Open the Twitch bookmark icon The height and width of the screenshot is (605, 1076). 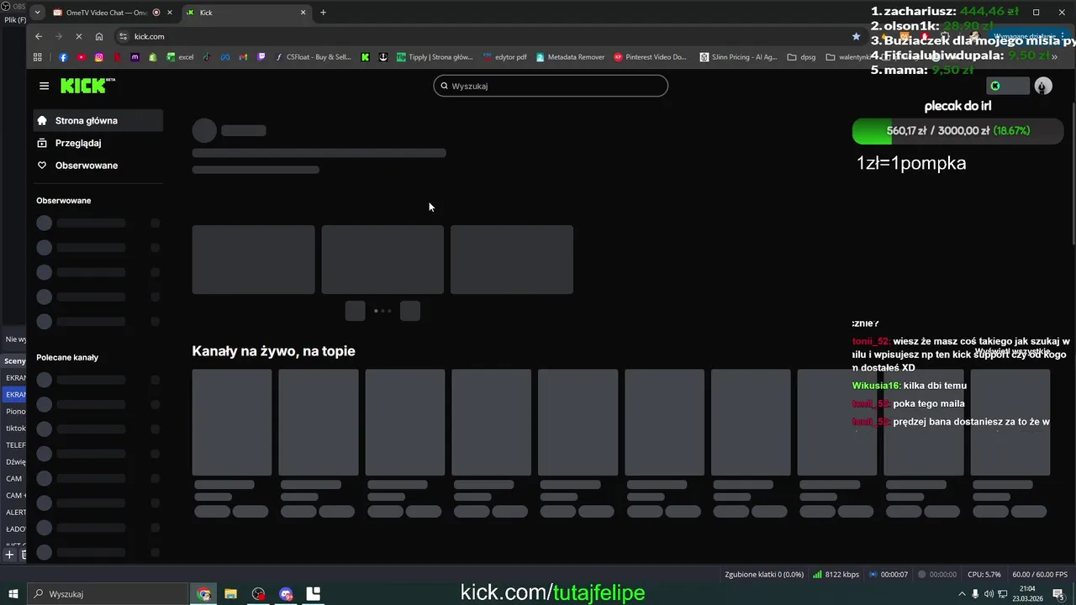(261, 57)
